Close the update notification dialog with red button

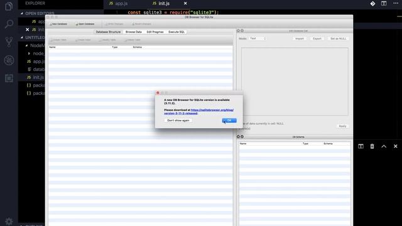[x=158, y=93]
